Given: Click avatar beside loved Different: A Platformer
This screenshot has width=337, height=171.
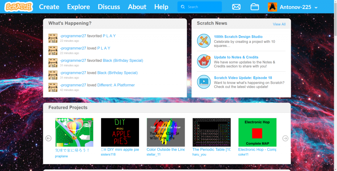Looking at the screenshot, I should (53, 87).
